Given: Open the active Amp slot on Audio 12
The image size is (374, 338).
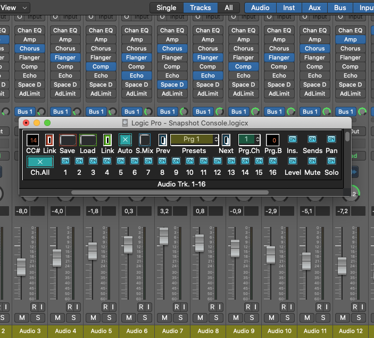Looking at the screenshot, I should [351, 39].
